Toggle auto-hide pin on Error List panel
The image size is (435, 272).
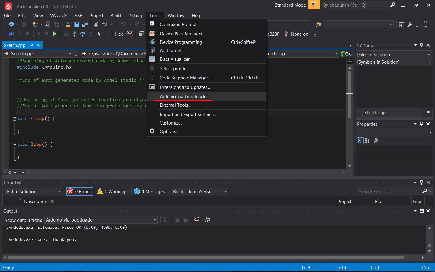tap(422, 183)
